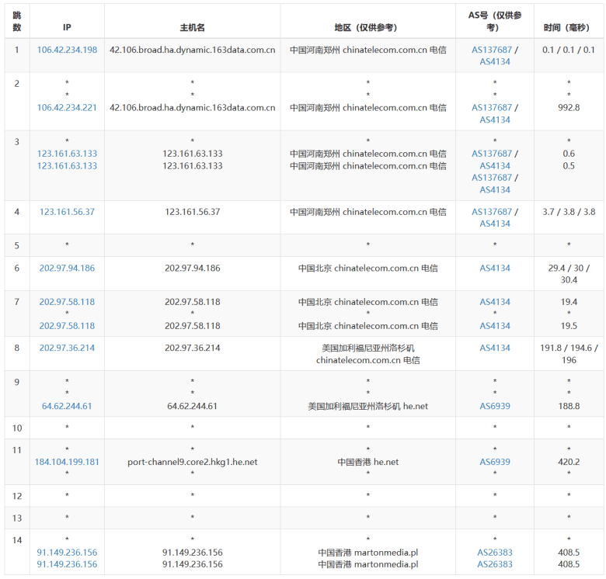
Task: Open AS137687 link in hop 1 row
Action: tap(492, 50)
